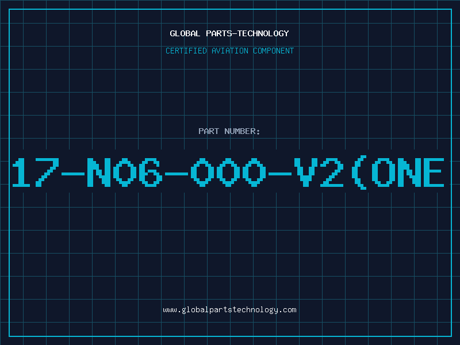Viewport: 460px width, 345px height.
Task: Click the PART NUMBER: label
Action: 229,131
